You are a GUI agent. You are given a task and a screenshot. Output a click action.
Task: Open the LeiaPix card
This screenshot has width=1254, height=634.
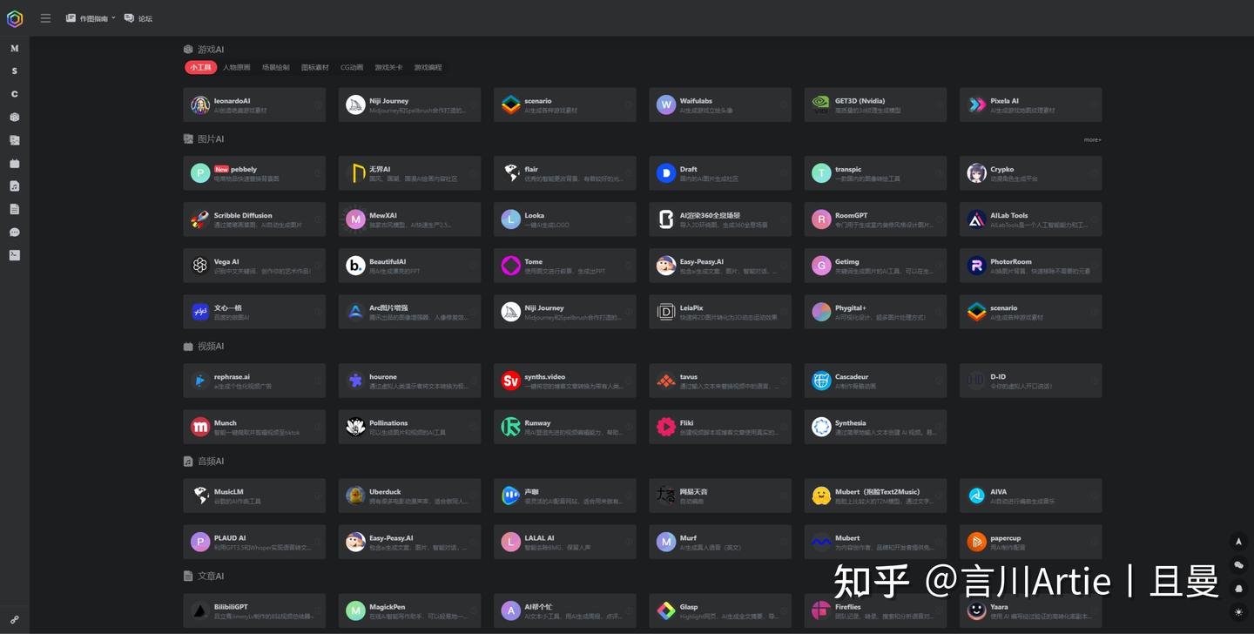coord(720,312)
